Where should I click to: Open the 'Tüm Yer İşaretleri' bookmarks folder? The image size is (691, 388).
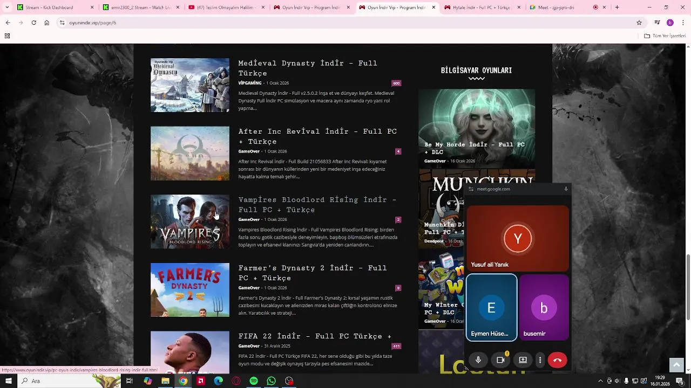pos(665,36)
